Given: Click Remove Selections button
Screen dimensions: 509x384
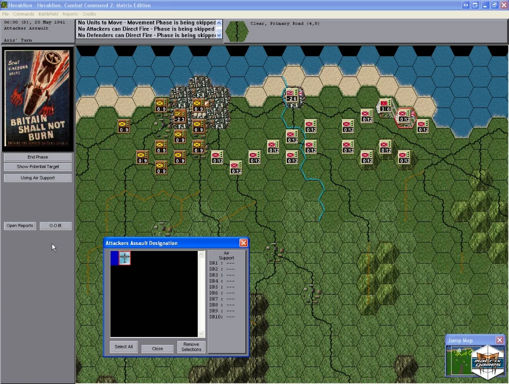Looking at the screenshot, I should click(x=191, y=346).
